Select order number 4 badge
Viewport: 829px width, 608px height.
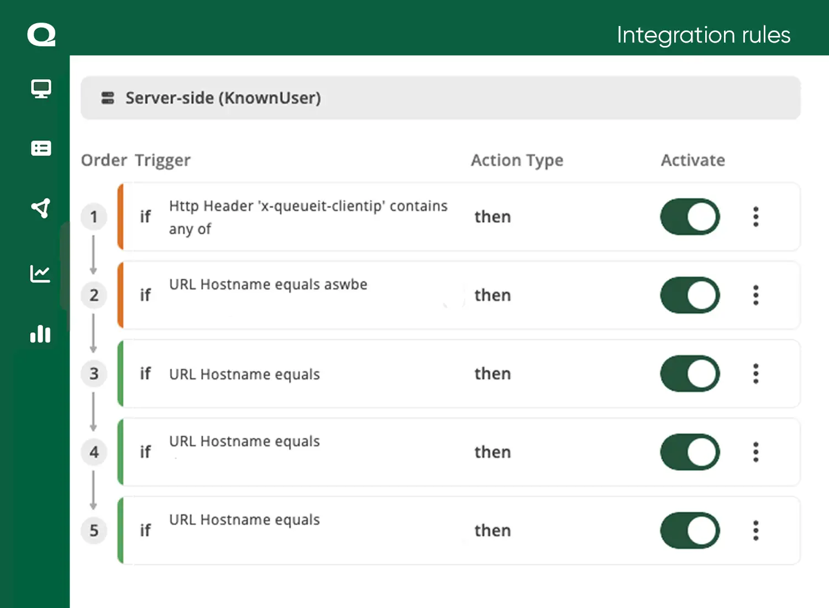94,452
